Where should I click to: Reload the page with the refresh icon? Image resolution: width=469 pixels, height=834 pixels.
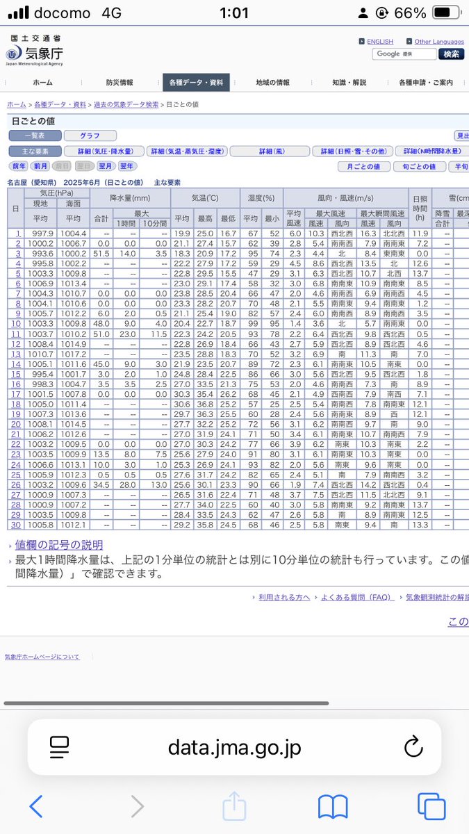[x=413, y=747]
